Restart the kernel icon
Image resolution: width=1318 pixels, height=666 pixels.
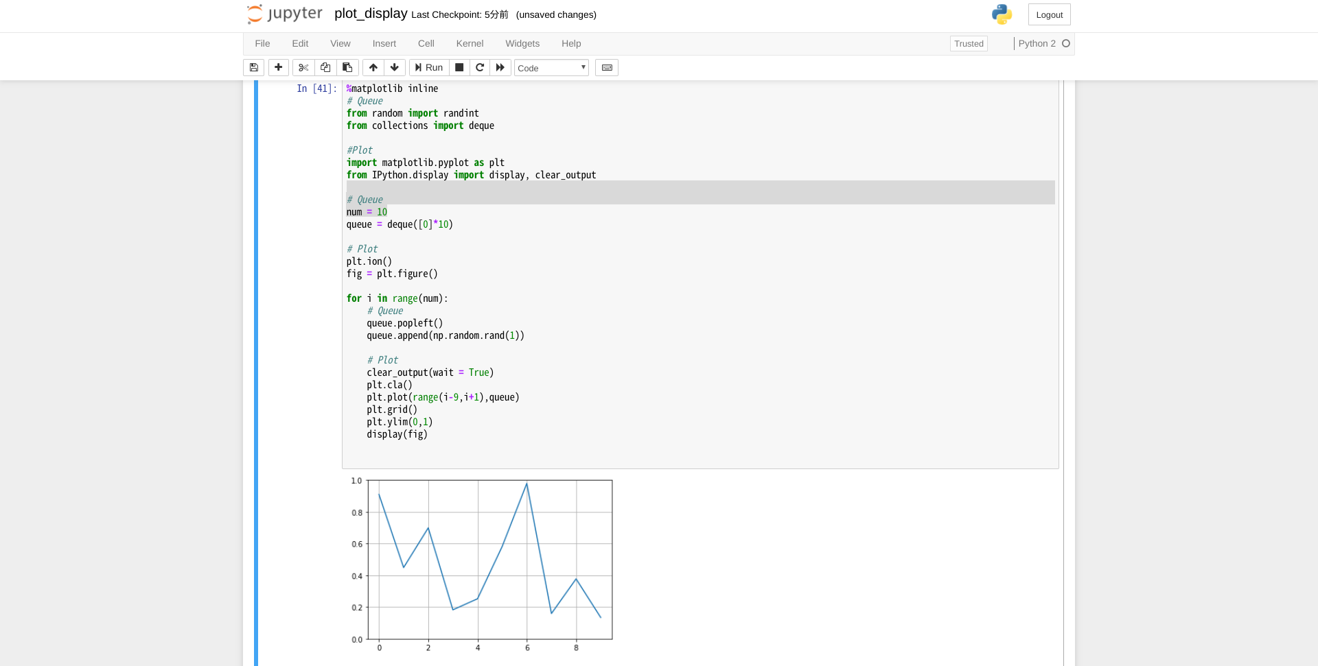480,67
